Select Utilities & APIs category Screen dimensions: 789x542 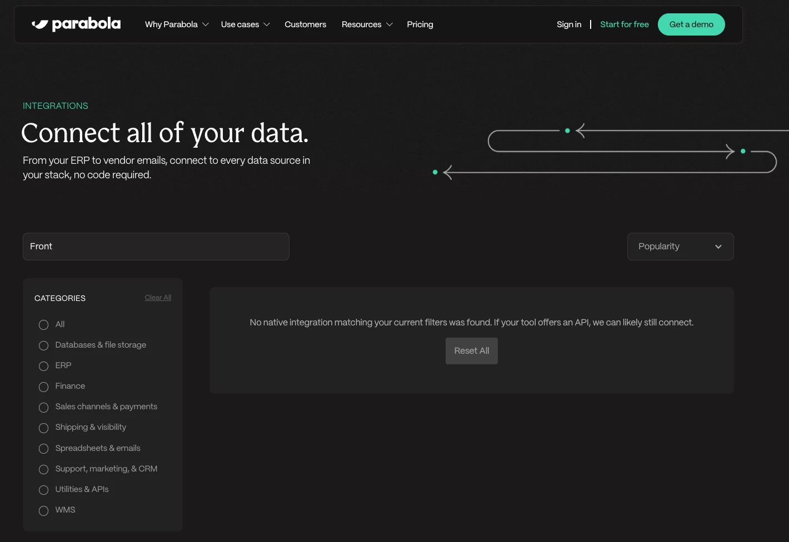pos(73,489)
